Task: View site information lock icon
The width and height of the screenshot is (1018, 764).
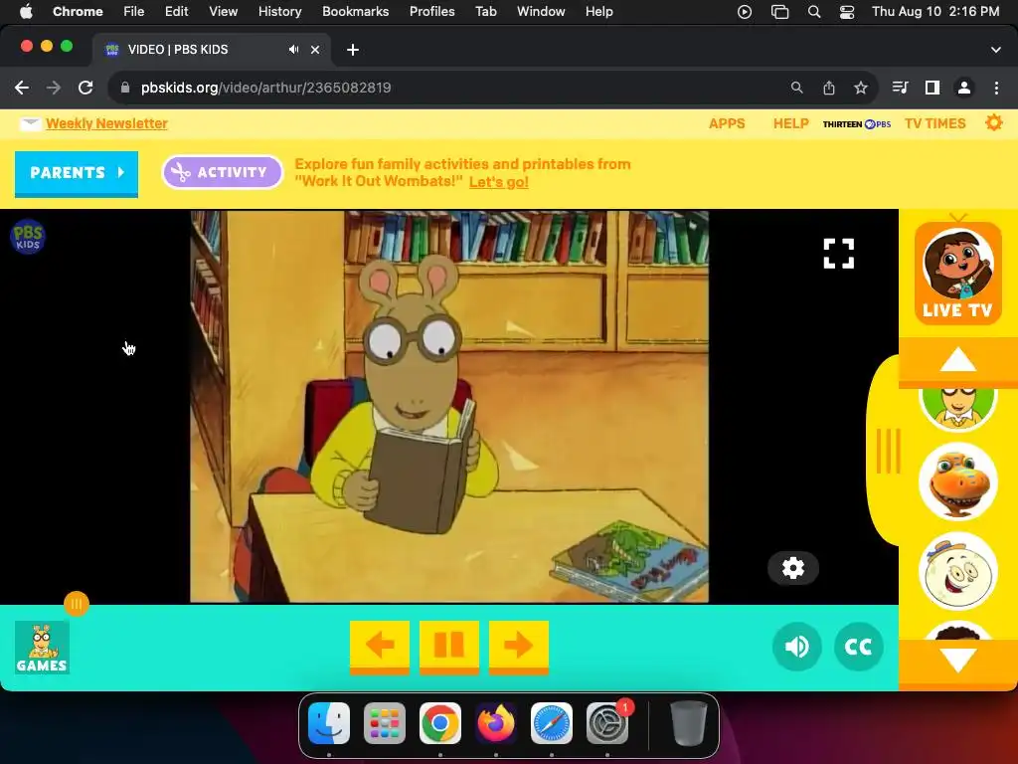Action: (x=125, y=88)
